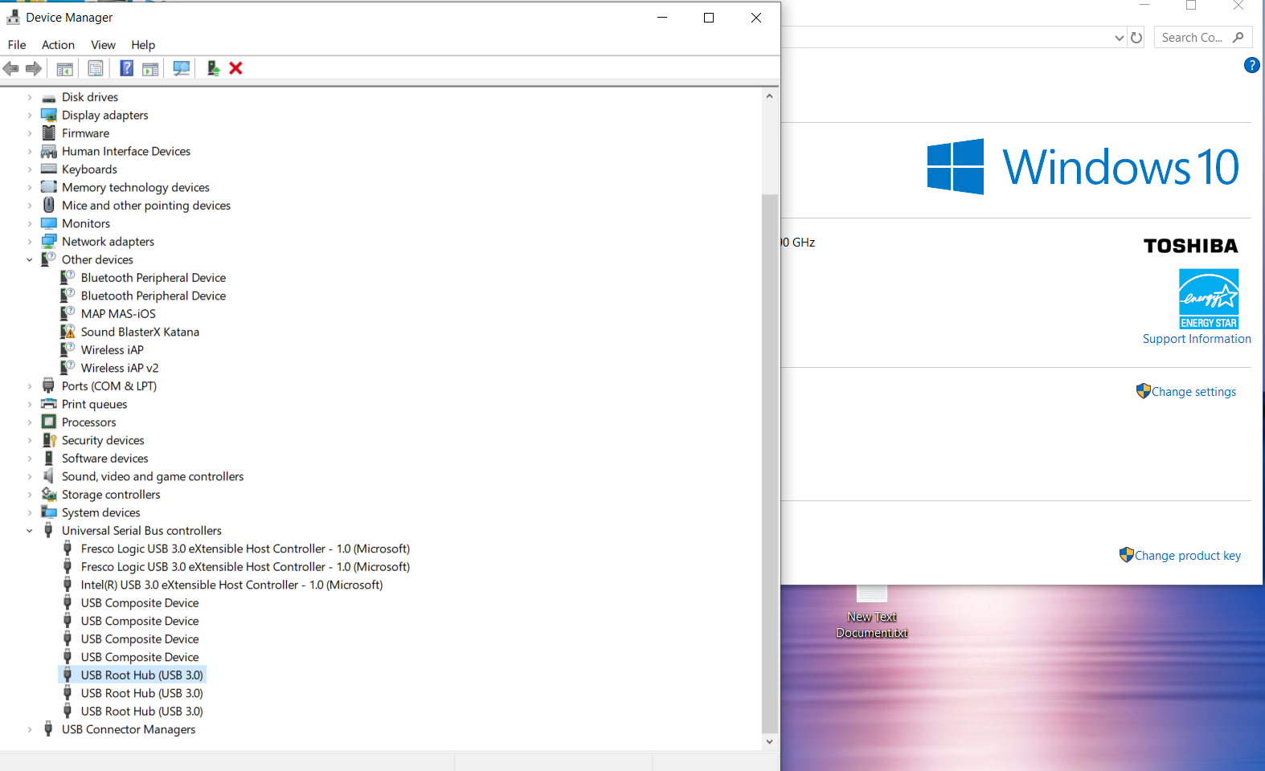1265x771 pixels.
Task: Click the Back arrow in Device Manager toolbar
Action: [x=11, y=69]
